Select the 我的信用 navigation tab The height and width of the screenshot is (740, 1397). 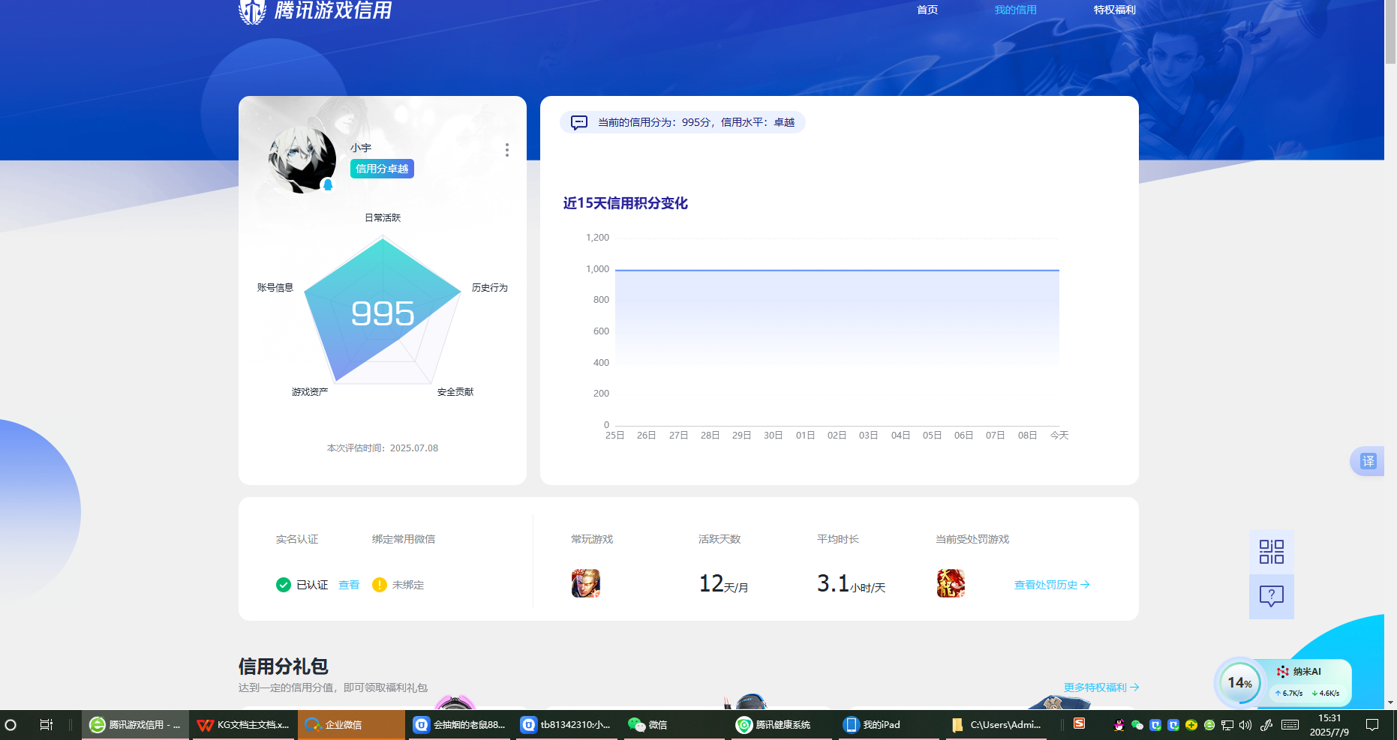pos(1015,10)
